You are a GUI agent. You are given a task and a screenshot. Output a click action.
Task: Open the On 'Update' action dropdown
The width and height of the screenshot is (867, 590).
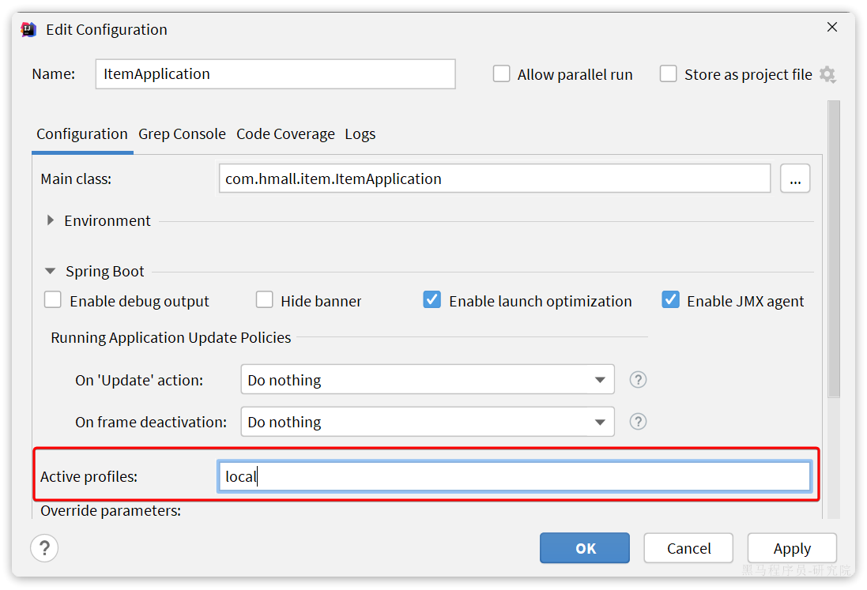coord(427,380)
